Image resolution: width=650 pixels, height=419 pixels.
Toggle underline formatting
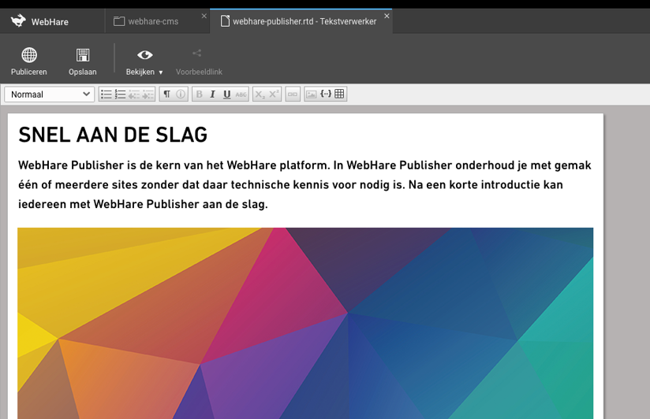pos(226,95)
